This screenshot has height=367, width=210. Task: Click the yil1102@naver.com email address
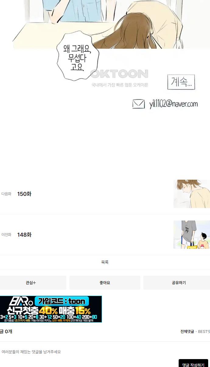[x=173, y=104]
